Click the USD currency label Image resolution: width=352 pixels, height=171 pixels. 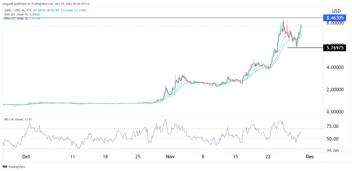(x=337, y=11)
